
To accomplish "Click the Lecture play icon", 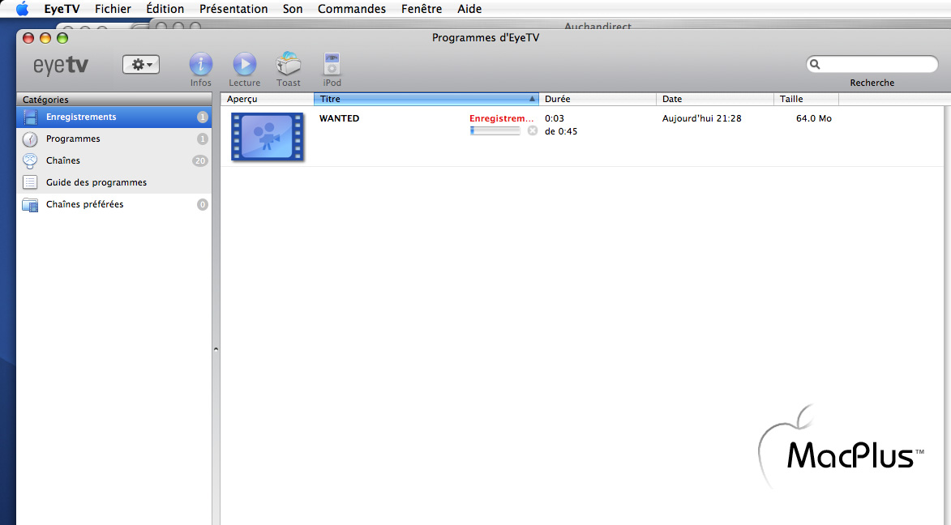I will point(244,64).
